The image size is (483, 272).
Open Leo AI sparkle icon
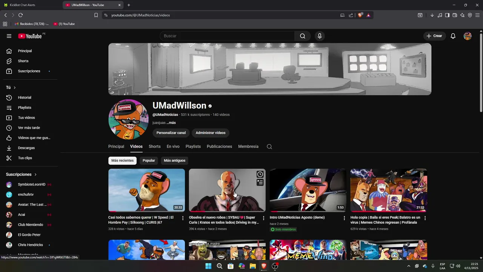462,15
